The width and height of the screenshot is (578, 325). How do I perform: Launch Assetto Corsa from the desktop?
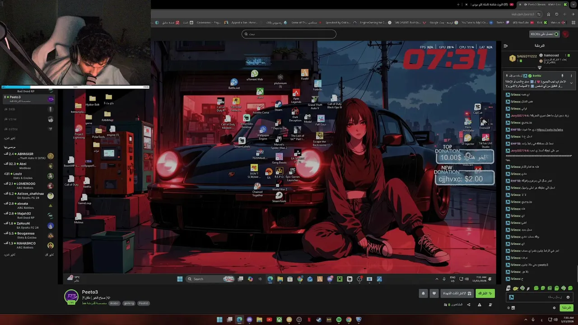[261, 109]
